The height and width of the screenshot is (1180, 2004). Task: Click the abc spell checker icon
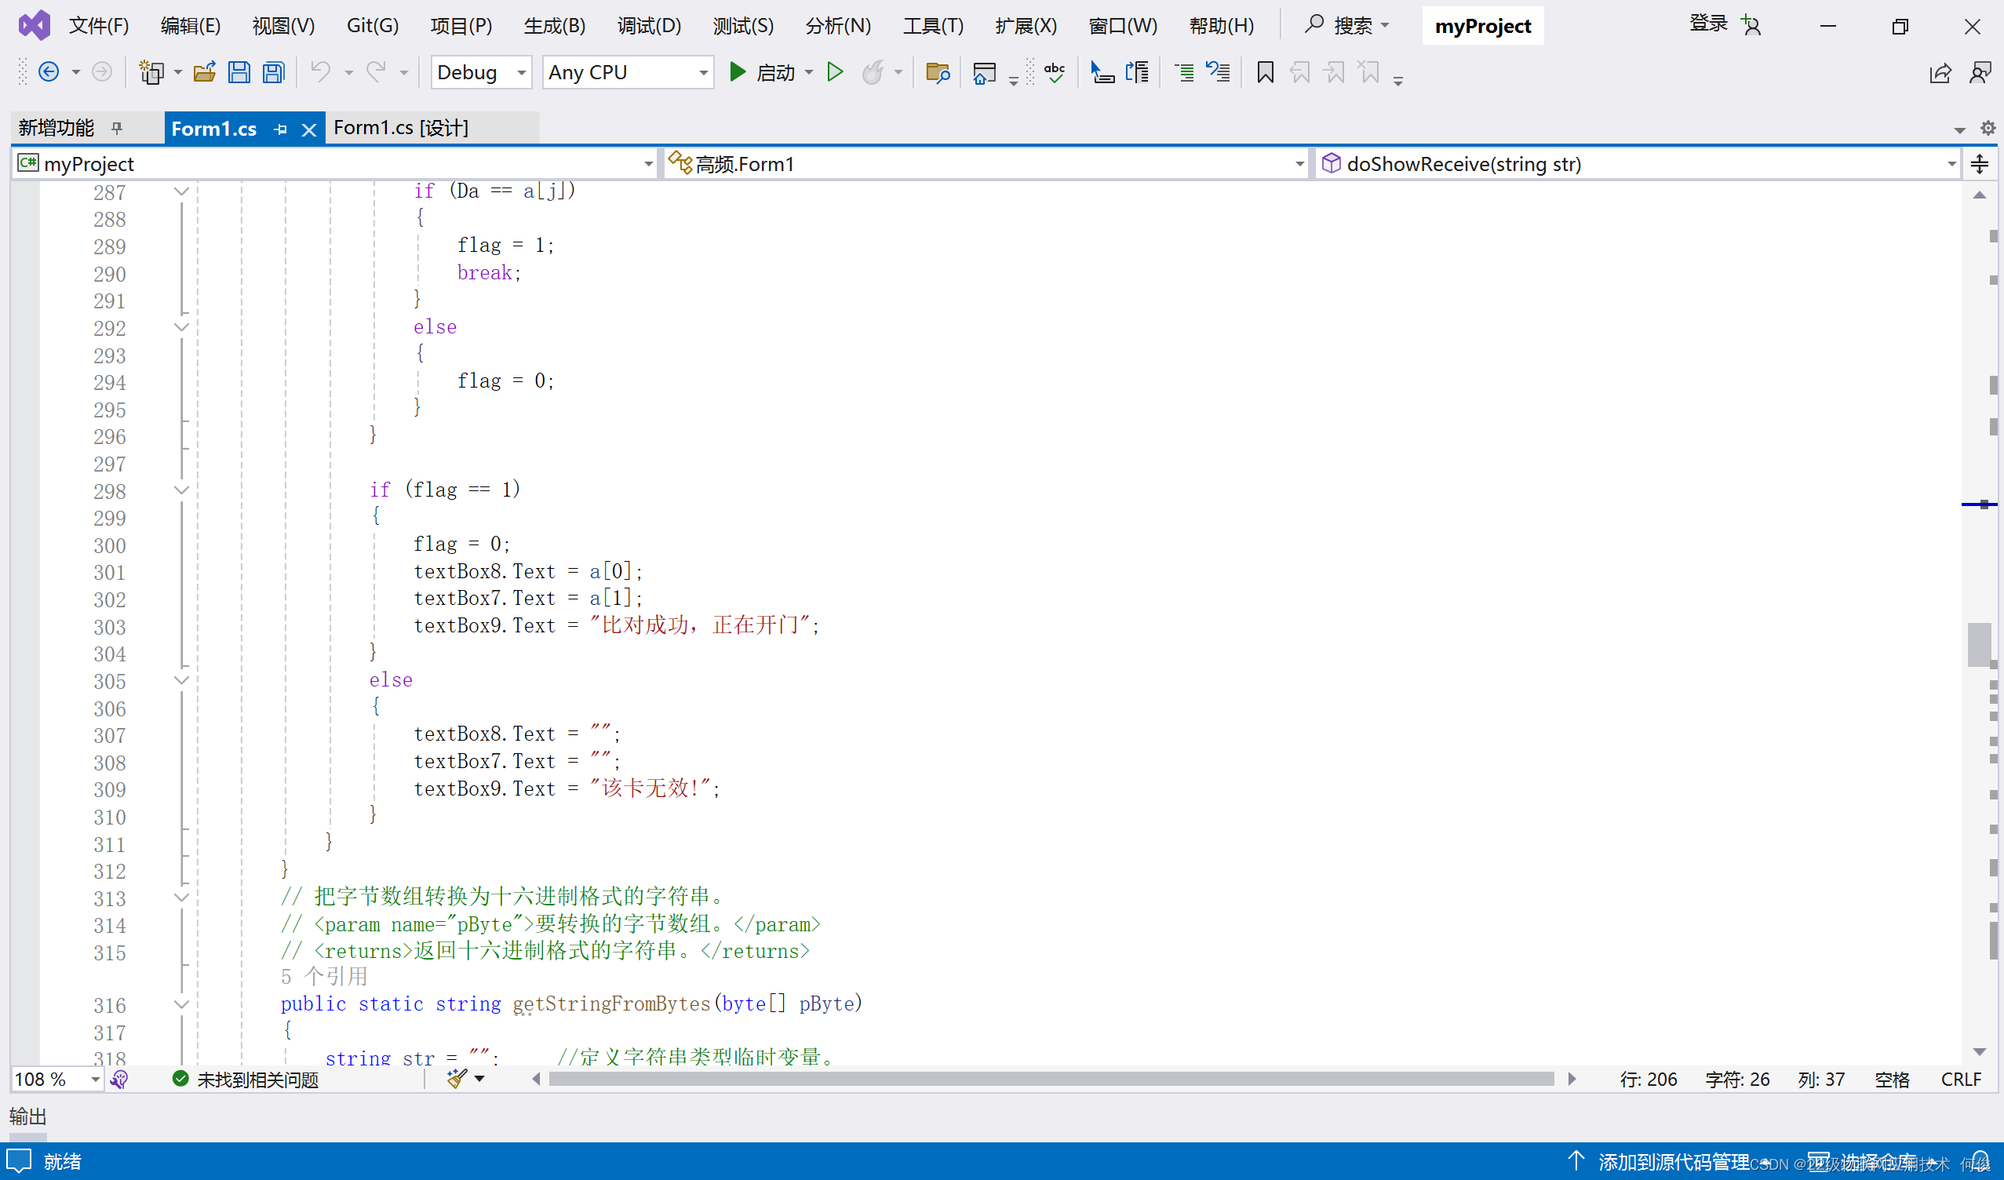click(1055, 72)
